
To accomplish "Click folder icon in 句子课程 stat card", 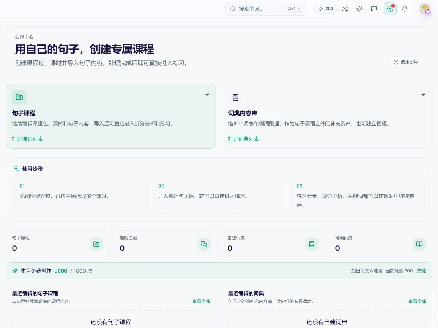I will tap(96, 244).
